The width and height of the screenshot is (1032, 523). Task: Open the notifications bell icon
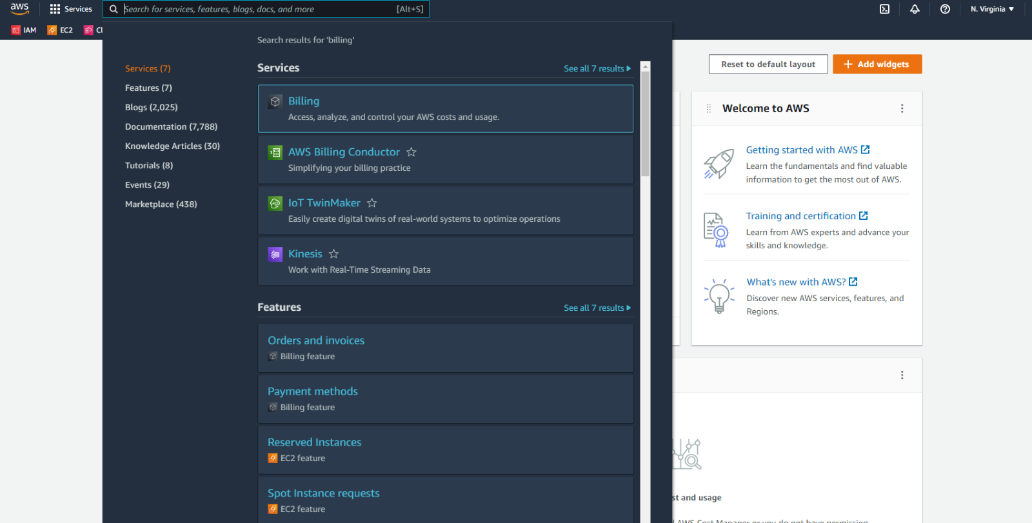click(x=915, y=9)
